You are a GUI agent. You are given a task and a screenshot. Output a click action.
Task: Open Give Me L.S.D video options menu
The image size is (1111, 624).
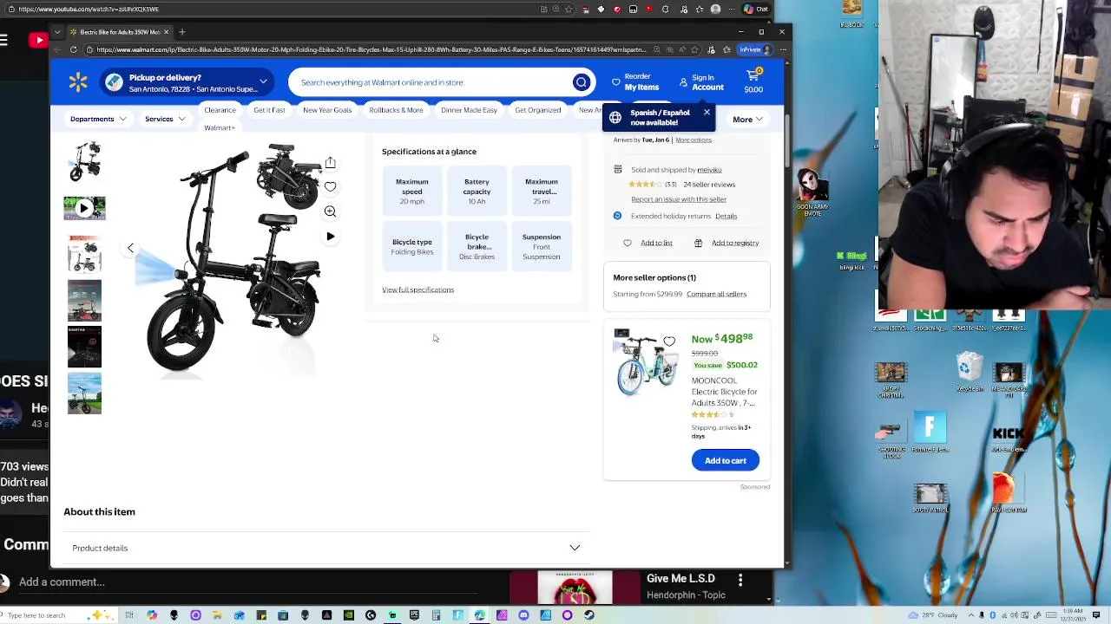740,579
